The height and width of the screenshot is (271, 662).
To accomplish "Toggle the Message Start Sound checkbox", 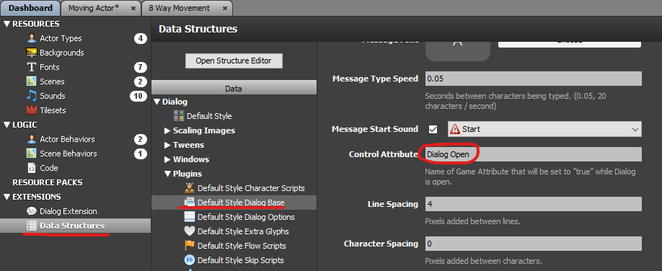I will tap(433, 129).
